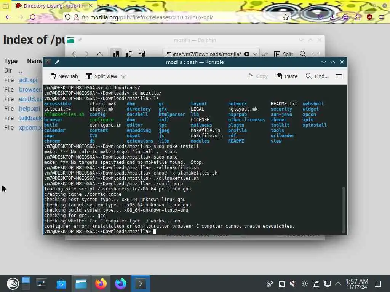Viewport: 390px width, 292px height.
Task: Open the openSUSE application launcher
Action: click(x=13, y=284)
